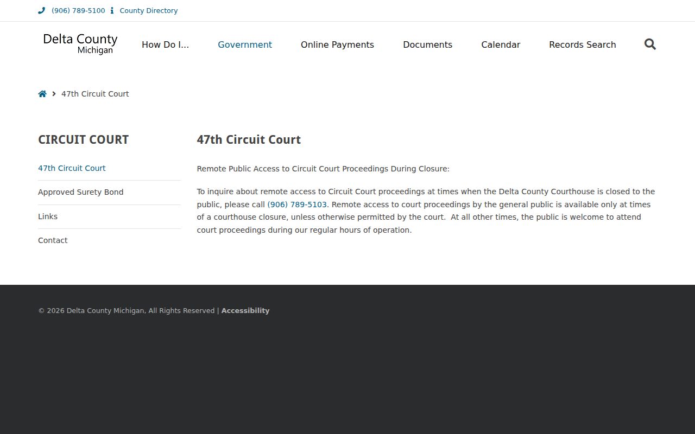Open the Online Payments menu

click(337, 44)
